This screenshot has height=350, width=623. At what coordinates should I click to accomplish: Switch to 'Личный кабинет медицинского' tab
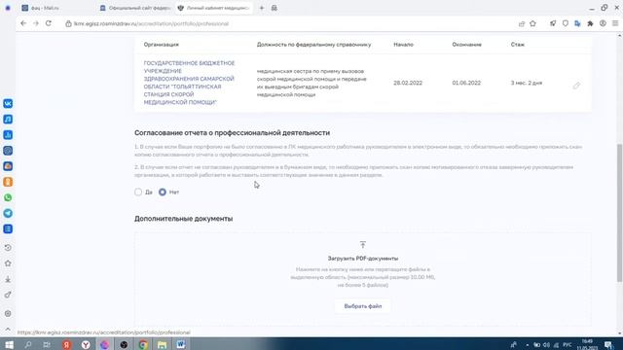point(214,8)
